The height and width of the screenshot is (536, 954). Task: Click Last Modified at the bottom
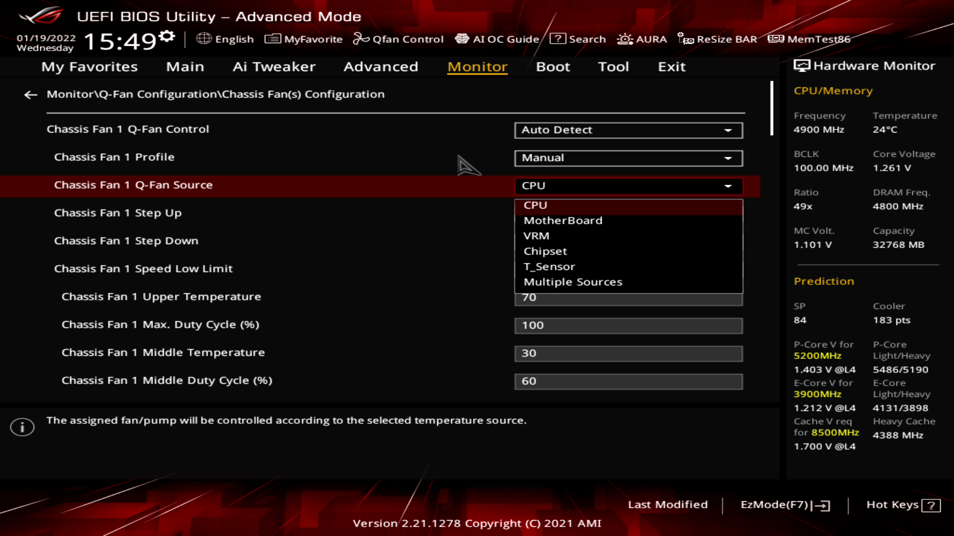point(668,505)
